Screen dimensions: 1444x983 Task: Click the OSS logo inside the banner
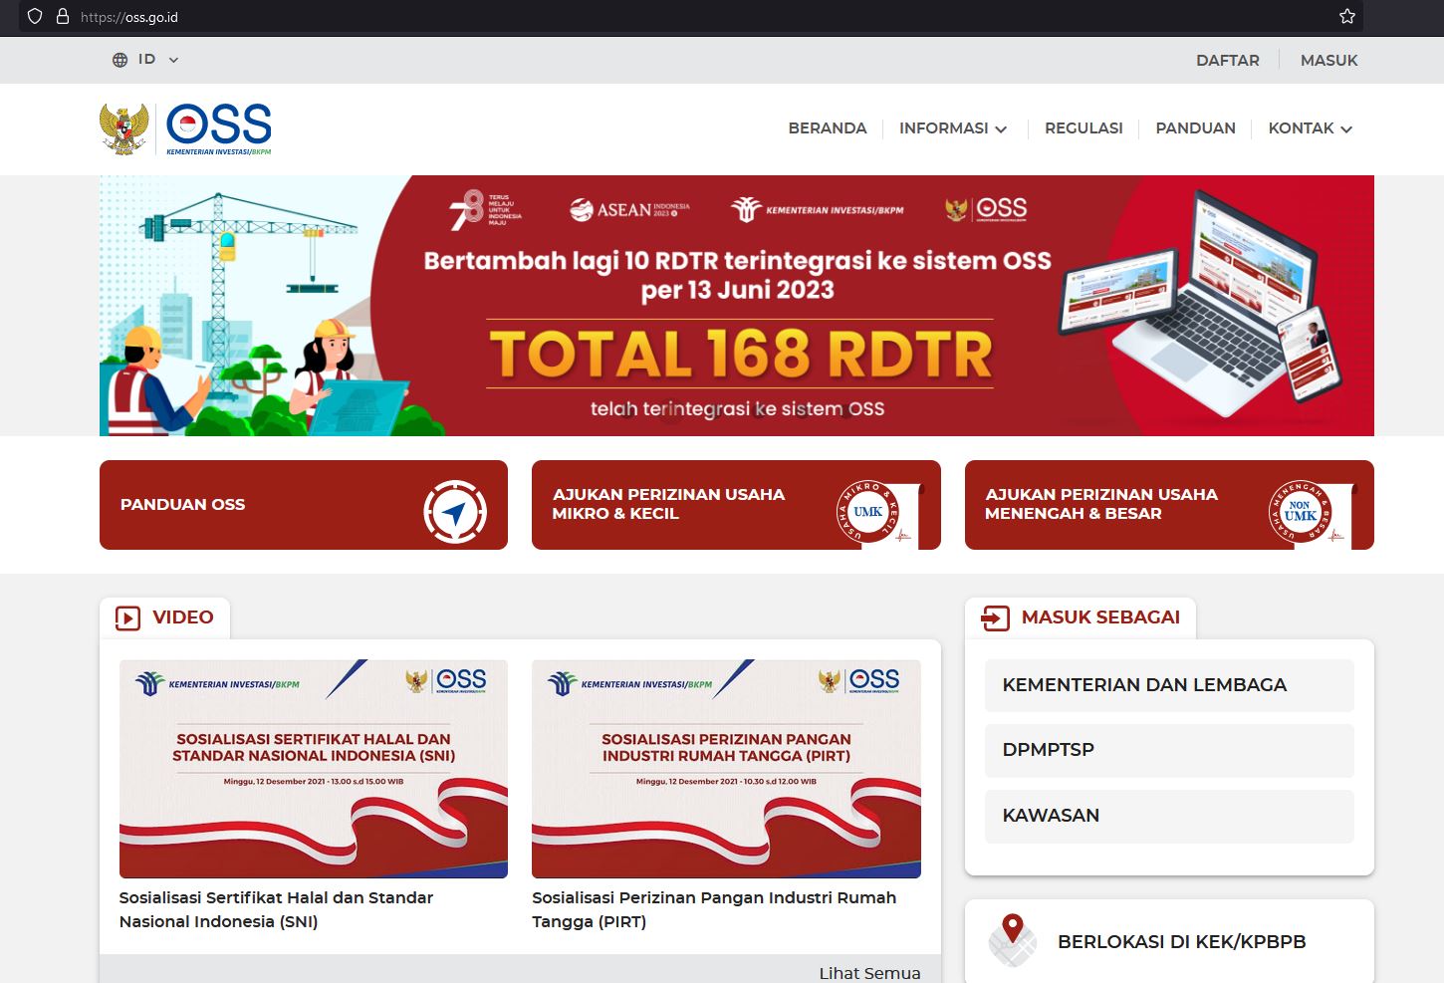coord(986,209)
